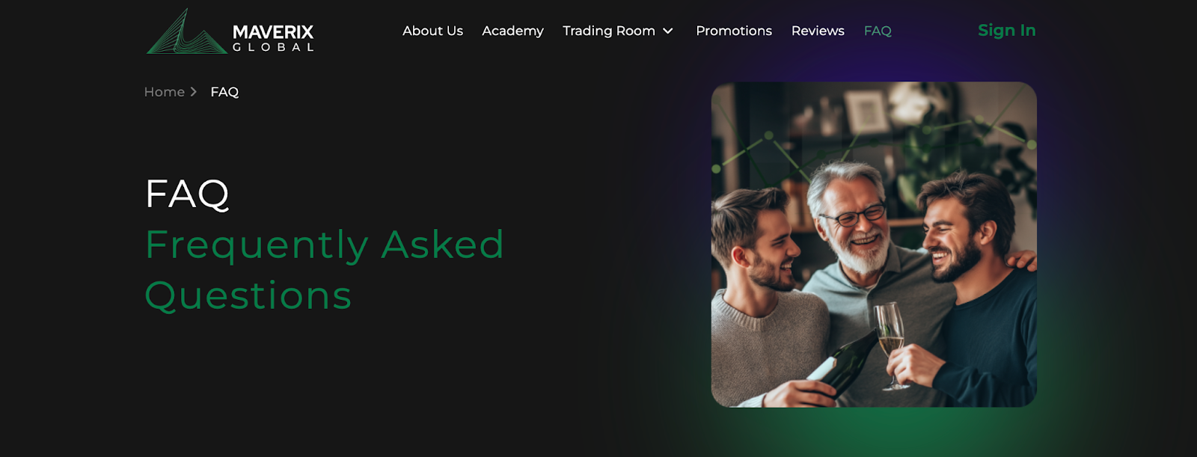The height and width of the screenshot is (457, 1197).
Task: Click the MAVERIX GLOBAL logo text
Action: pos(273,38)
